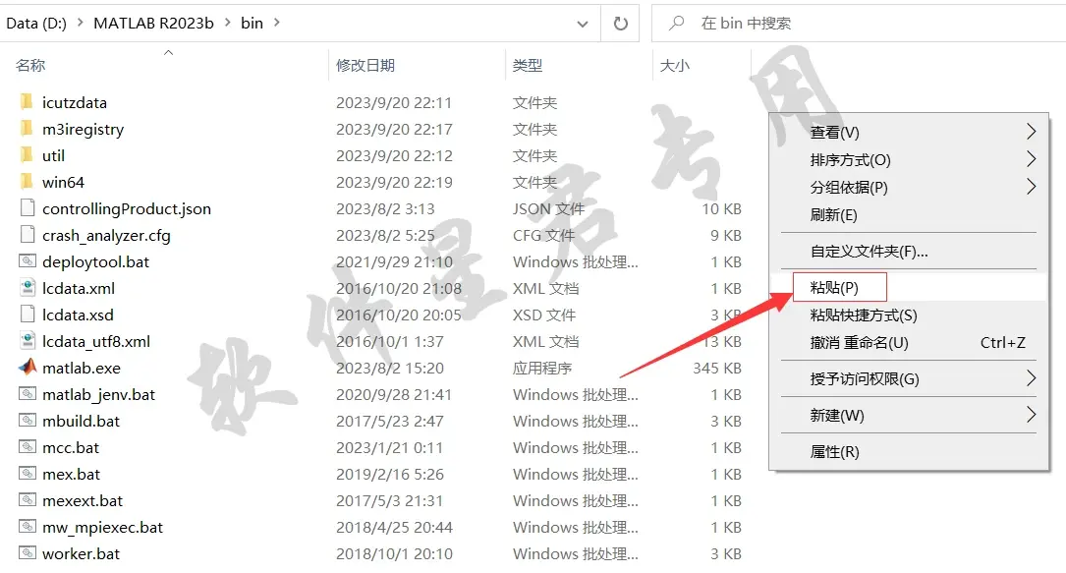
Task: Select the deploytool.bat file name
Action: click(96, 261)
